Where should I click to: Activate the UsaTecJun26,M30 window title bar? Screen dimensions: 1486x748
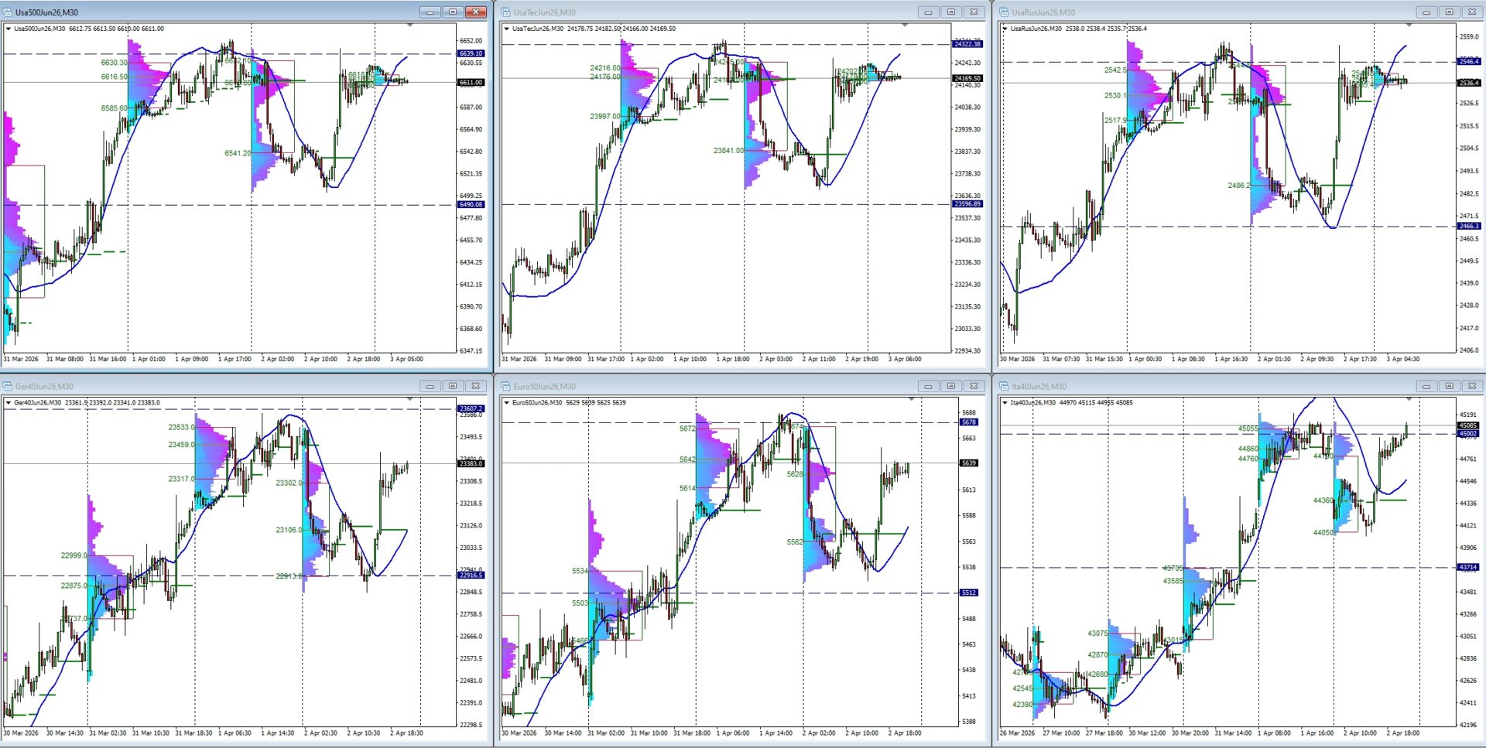pos(697,12)
